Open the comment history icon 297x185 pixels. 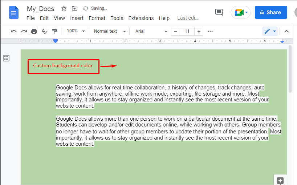tap(219, 12)
